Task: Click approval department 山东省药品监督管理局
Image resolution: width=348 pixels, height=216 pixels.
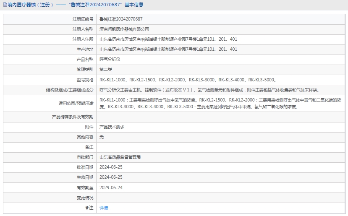Action: point(120,157)
